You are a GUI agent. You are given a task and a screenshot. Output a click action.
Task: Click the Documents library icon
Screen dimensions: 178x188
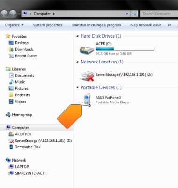coord(11,75)
